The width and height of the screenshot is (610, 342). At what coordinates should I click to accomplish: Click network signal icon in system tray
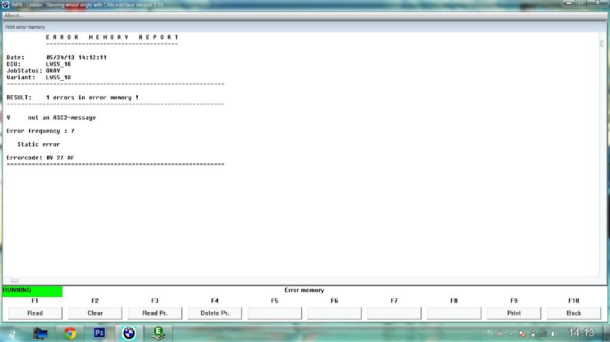[x=543, y=334]
